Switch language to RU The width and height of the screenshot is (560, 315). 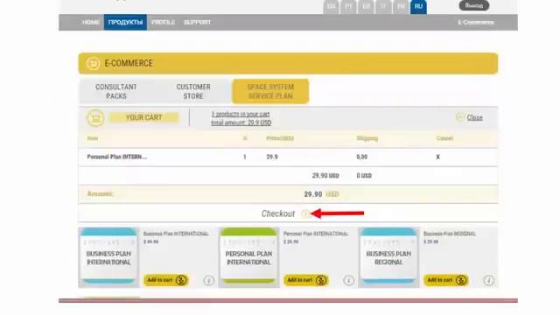[418, 6]
